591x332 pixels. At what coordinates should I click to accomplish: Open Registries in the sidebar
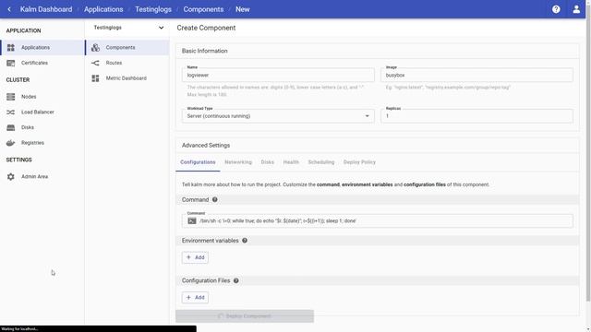point(33,143)
